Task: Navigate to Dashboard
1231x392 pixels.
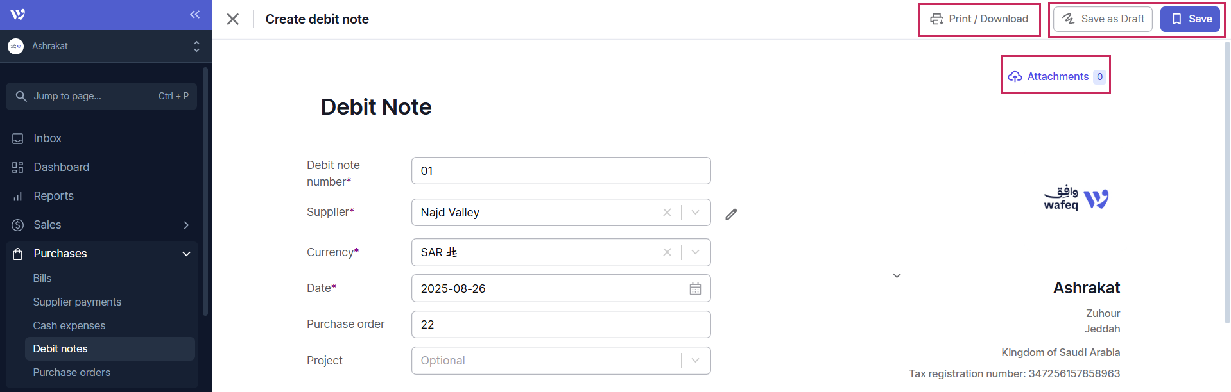Action: point(62,167)
